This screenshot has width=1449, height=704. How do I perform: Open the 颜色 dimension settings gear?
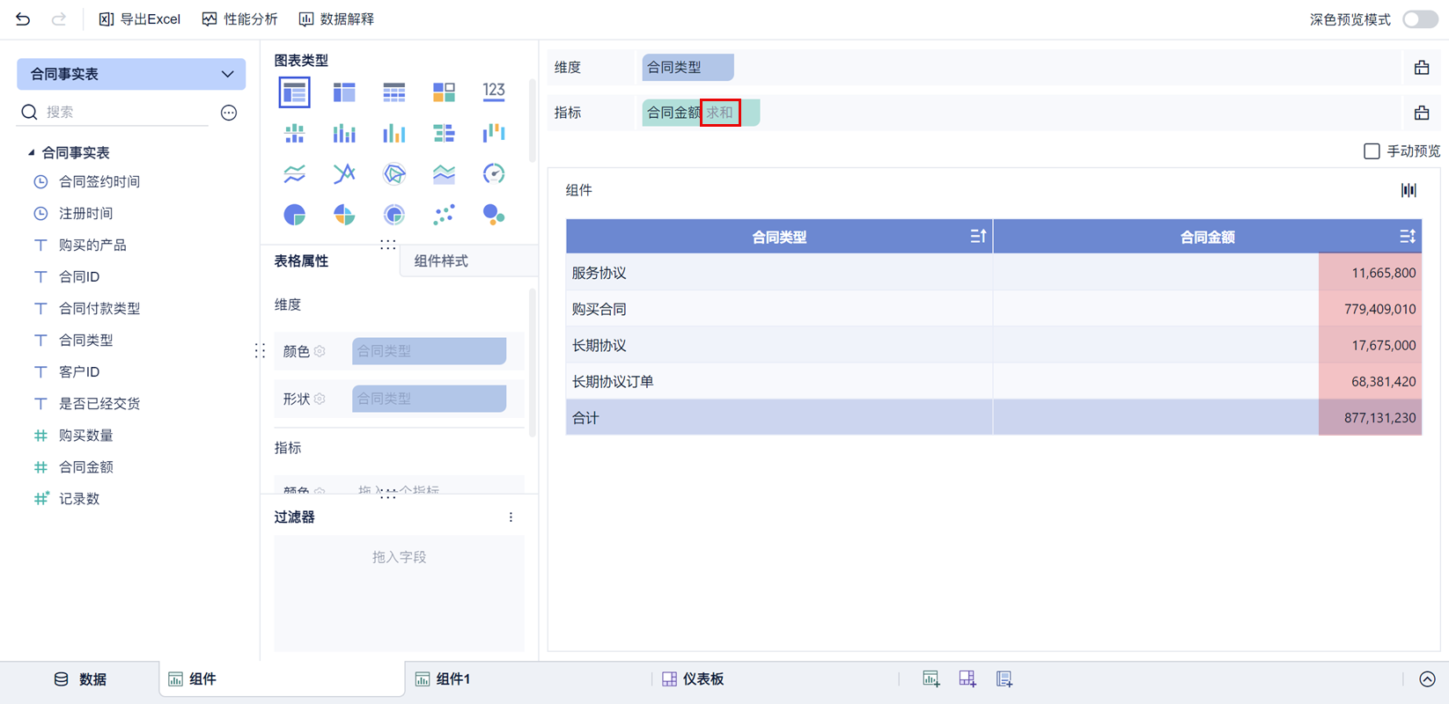click(320, 350)
